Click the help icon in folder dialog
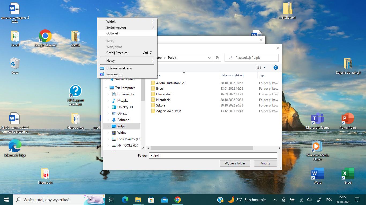This screenshot has height=205, width=366. pyautogui.click(x=275, y=68)
